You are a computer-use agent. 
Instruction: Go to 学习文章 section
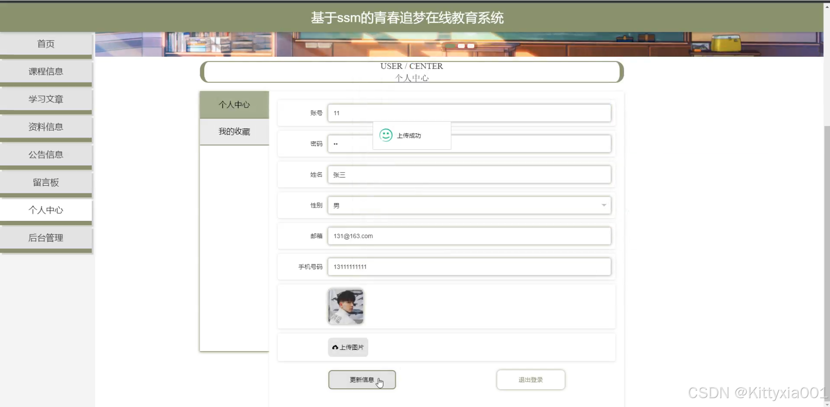point(46,99)
